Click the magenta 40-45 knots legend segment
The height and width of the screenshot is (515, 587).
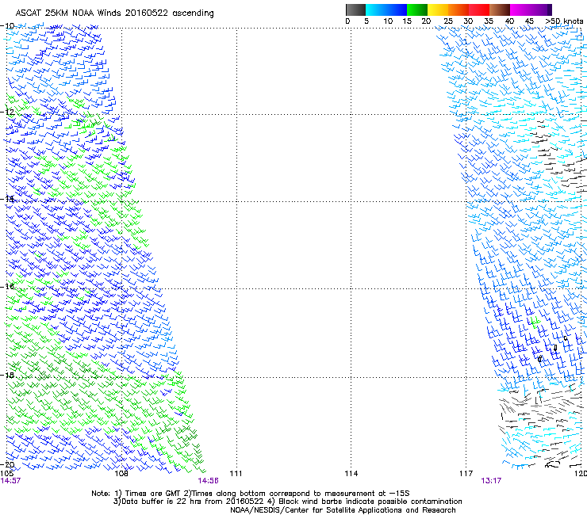point(520,10)
